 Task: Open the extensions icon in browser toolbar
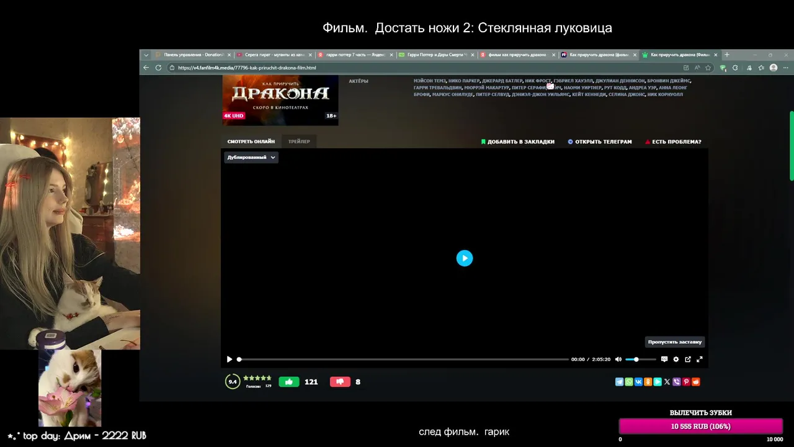click(735, 68)
